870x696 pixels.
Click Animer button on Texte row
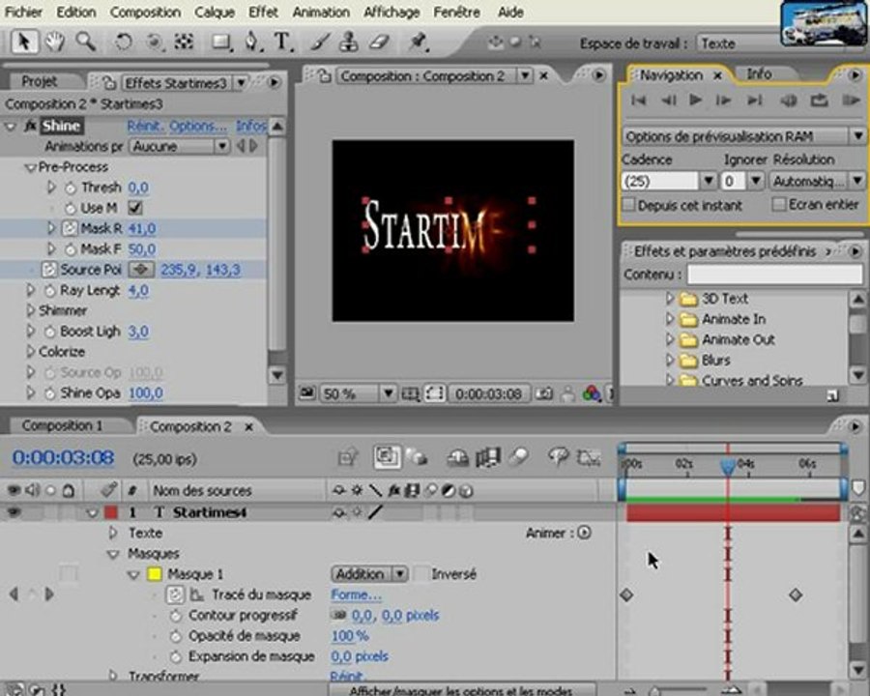point(584,533)
